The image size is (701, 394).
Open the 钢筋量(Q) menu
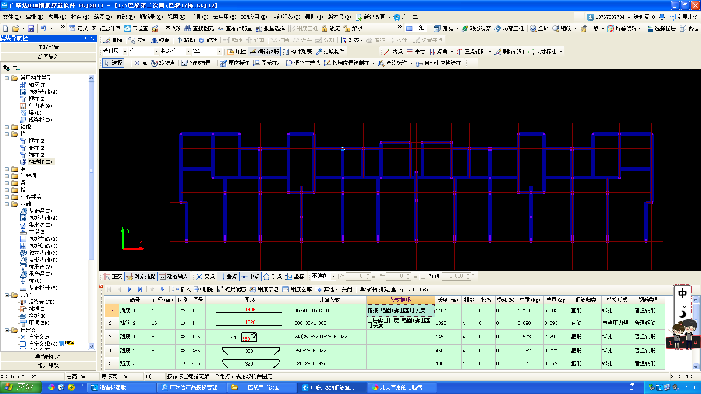click(151, 17)
